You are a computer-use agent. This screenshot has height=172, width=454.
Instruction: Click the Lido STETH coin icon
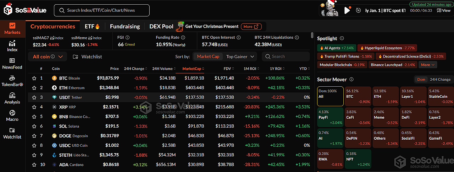[x=55, y=155]
